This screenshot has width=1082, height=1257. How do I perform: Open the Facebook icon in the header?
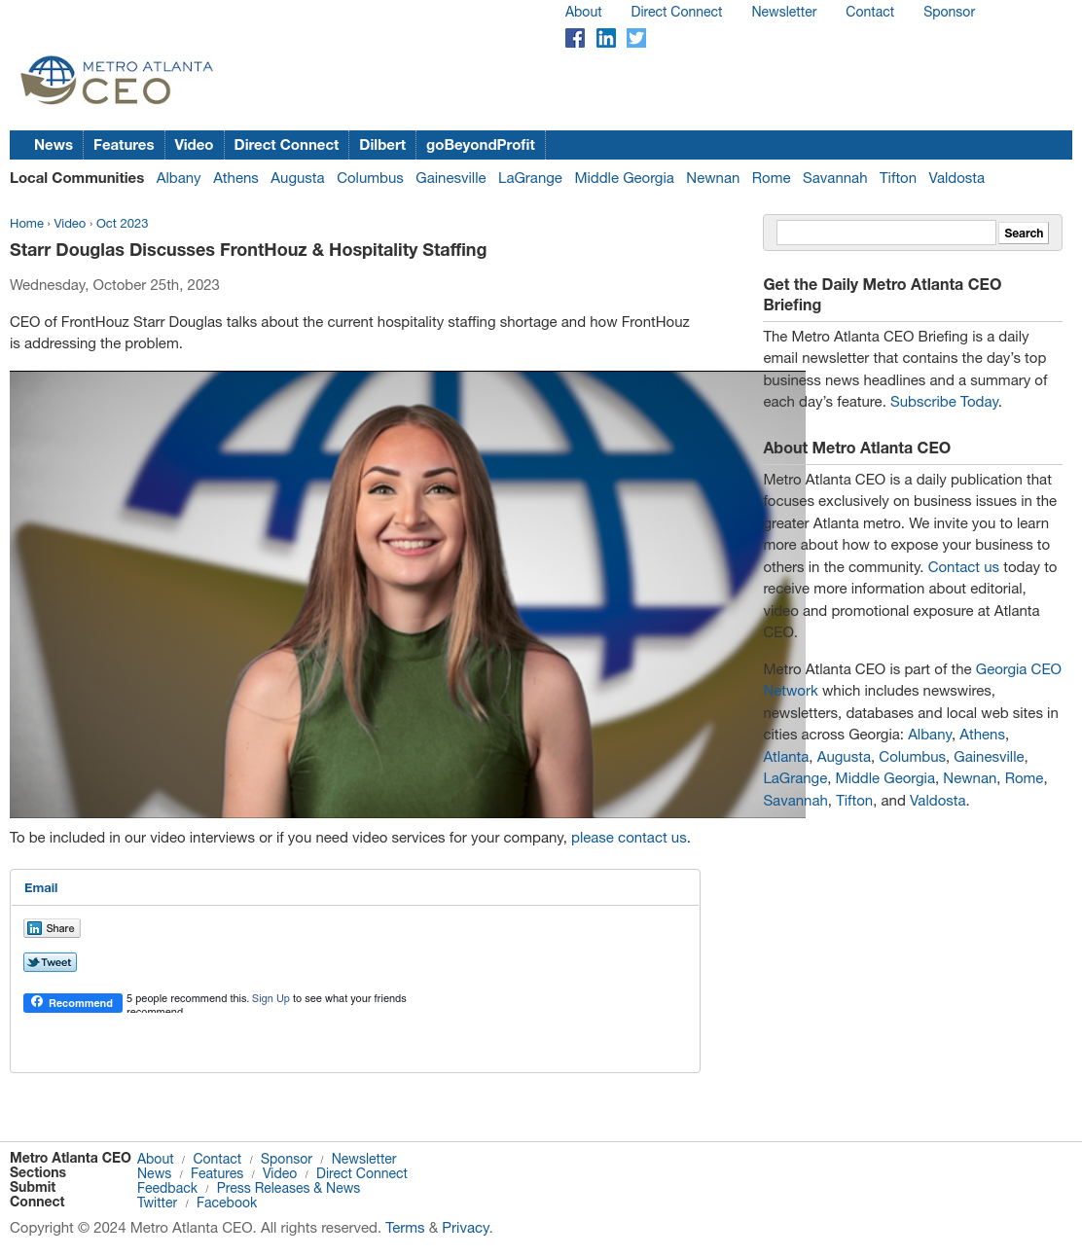[575, 38]
